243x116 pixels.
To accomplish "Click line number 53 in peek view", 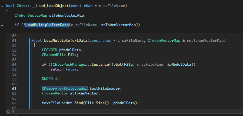I will pyautogui.click(x=14, y=50).
